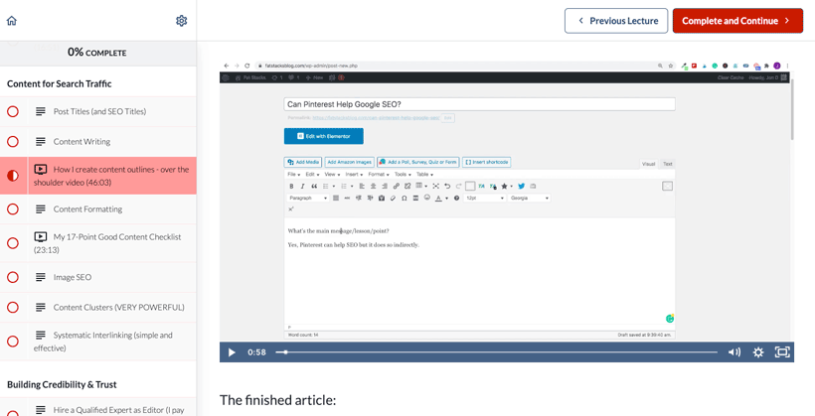The image size is (815, 416).
Task: Click Complete and Continue button
Action: [x=736, y=21]
